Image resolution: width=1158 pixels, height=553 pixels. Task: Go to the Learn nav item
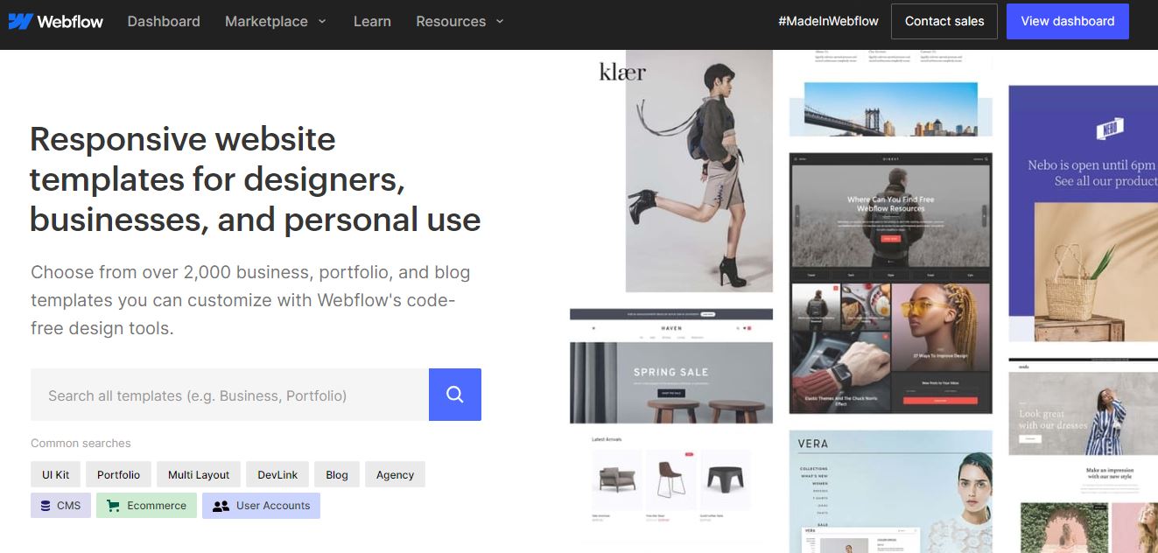[x=372, y=21]
